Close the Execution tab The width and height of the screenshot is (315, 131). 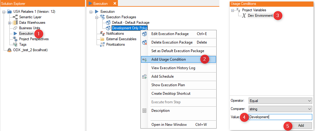click(x=115, y=3)
